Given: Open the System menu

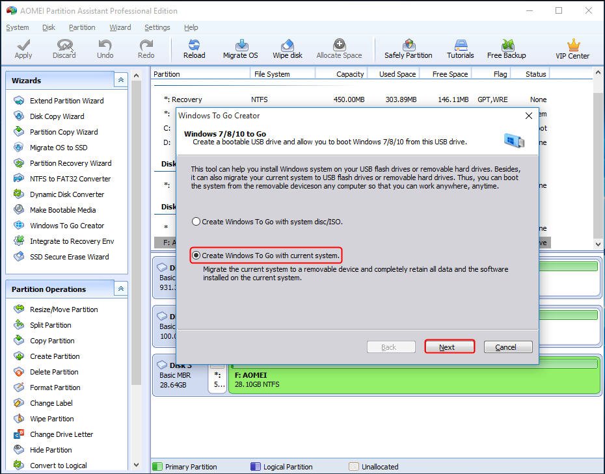Looking at the screenshot, I should (x=18, y=27).
